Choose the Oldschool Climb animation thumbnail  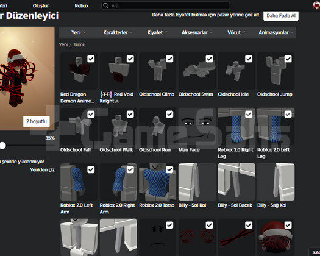tap(157, 71)
